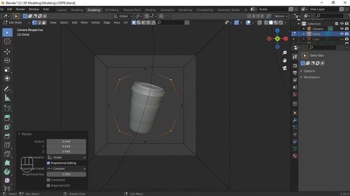Open the Output properties tab icon
350x196 pixels.
click(x=295, y=72)
